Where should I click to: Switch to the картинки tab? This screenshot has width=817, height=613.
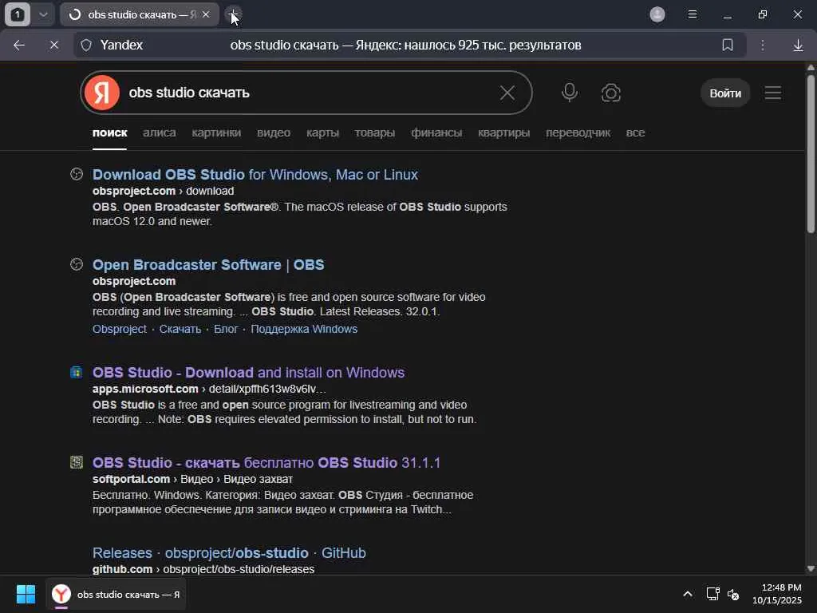(x=216, y=133)
